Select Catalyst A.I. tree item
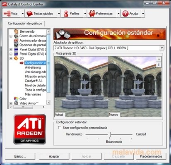Image resolution: width=171 pixels, height=165 pixels. [x=34, y=81]
